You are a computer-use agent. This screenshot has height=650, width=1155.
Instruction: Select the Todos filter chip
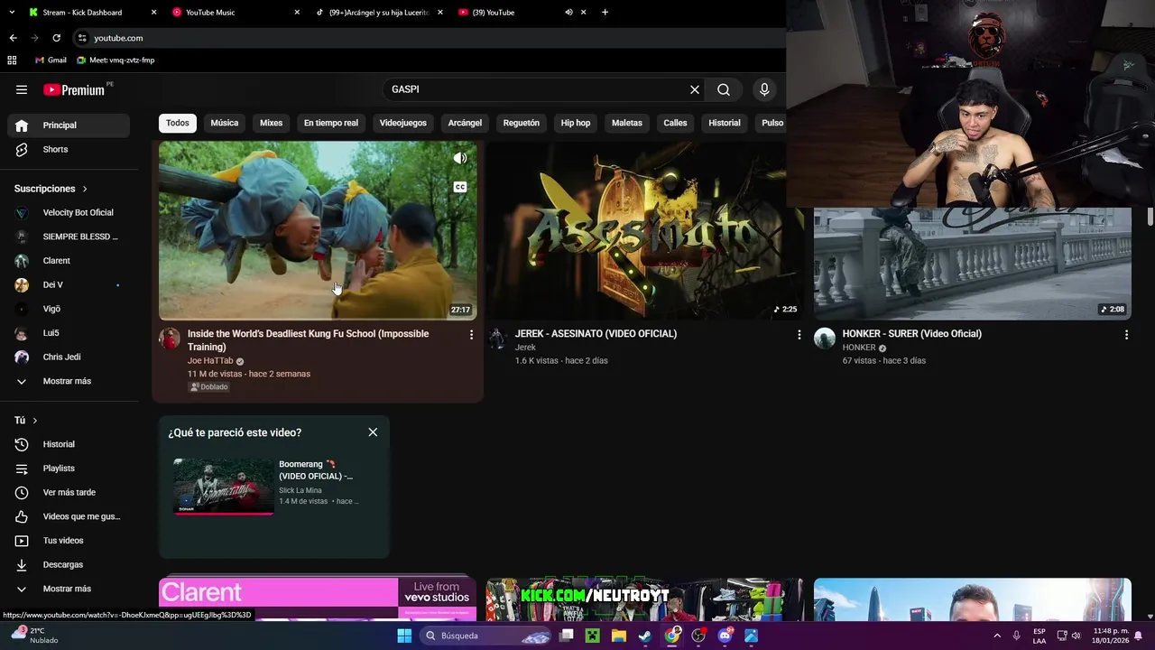tap(178, 123)
